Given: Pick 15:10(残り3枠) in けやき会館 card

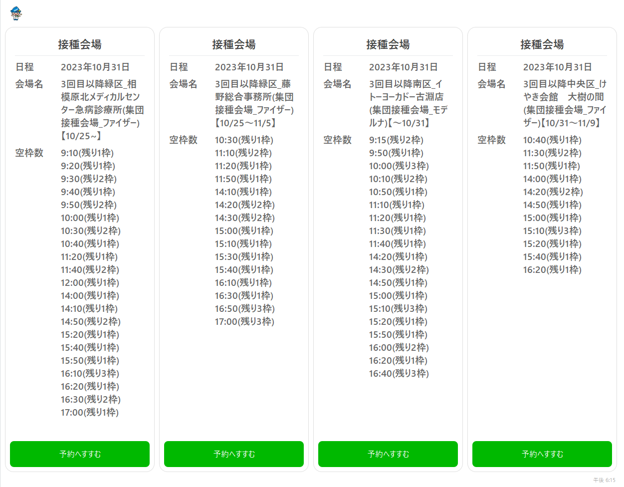Looking at the screenshot, I should click(552, 231).
